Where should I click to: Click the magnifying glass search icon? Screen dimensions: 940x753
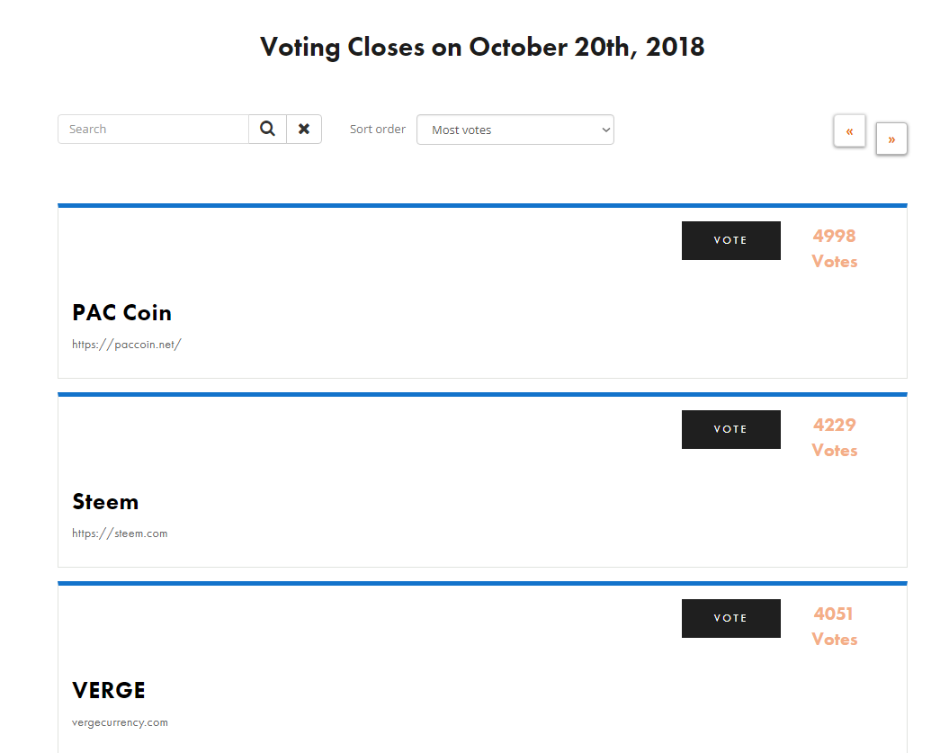[267, 129]
